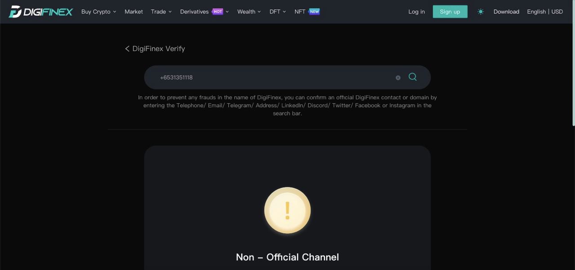575x270 pixels.
Task: Open the Wealth dropdown
Action: click(x=249, y=12)
